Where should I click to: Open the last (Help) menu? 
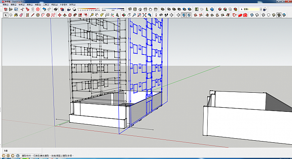pos(72,4)
